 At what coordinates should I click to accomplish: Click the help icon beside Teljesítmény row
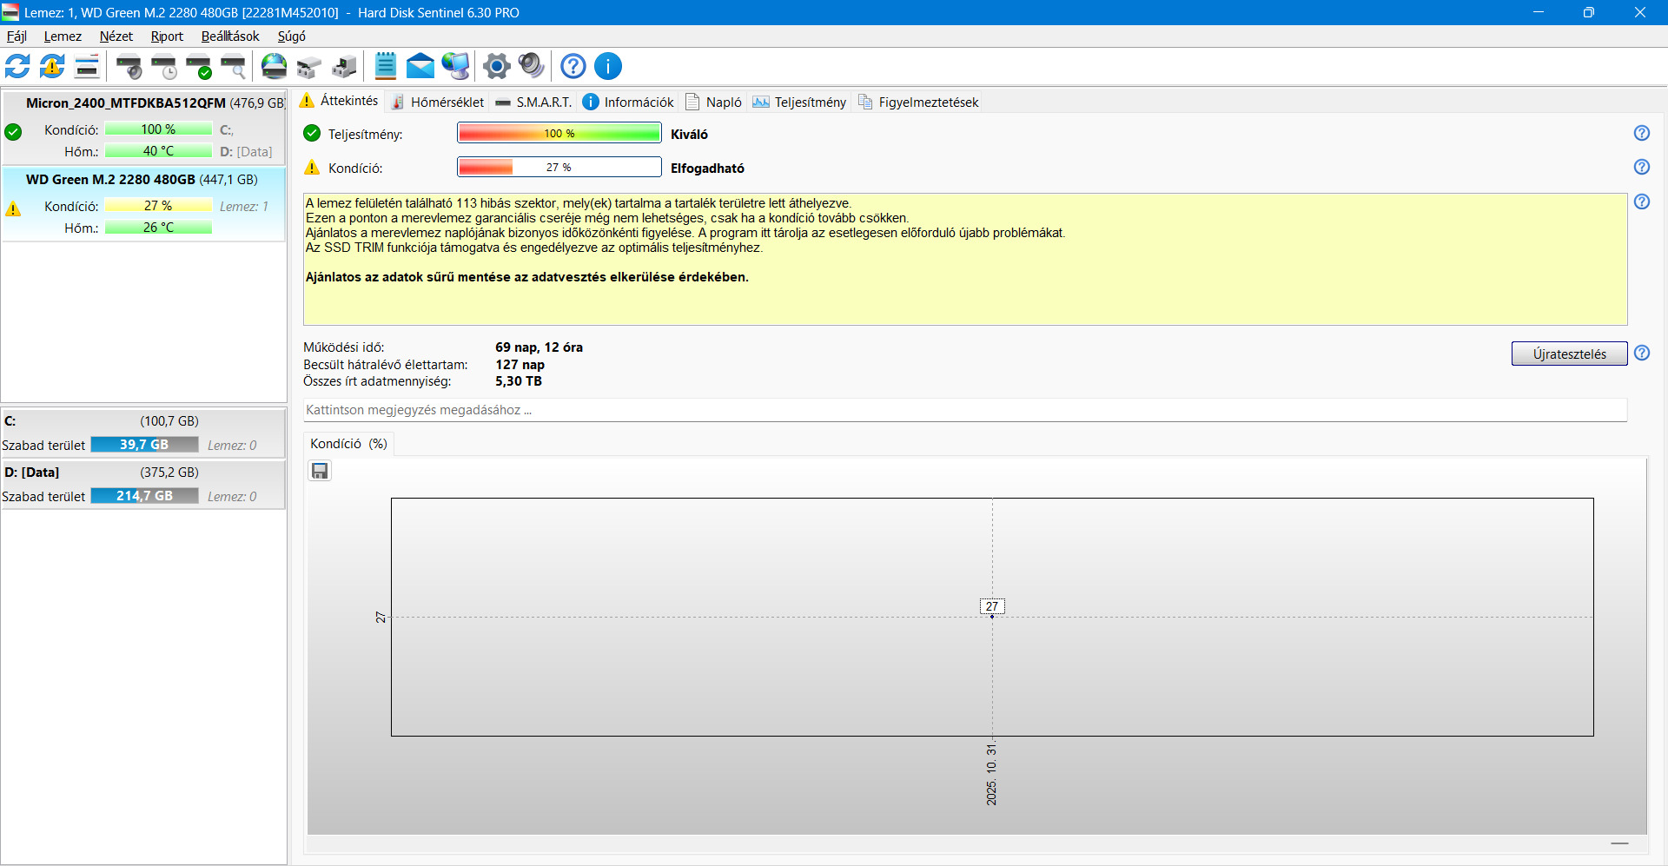tap(1641, 133)
